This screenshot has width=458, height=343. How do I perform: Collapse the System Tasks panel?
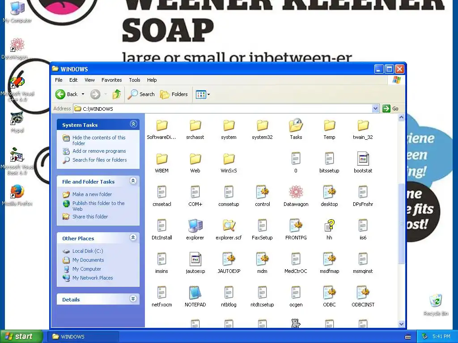point(133,124)
